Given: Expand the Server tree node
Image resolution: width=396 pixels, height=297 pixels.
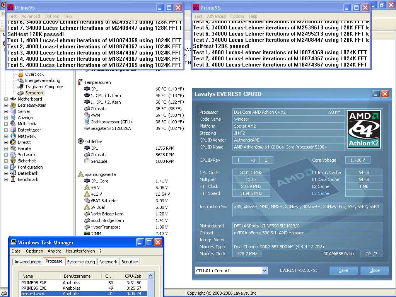Looking at the screenshot, I should pyautogui.click(x=6, y=112).
